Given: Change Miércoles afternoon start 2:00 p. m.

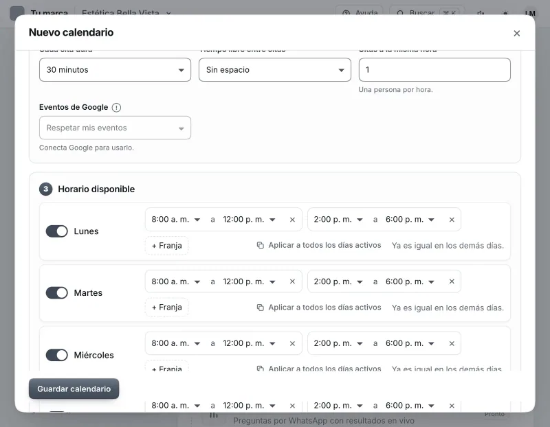Looking at the screenshot, I should pos(338,344).
